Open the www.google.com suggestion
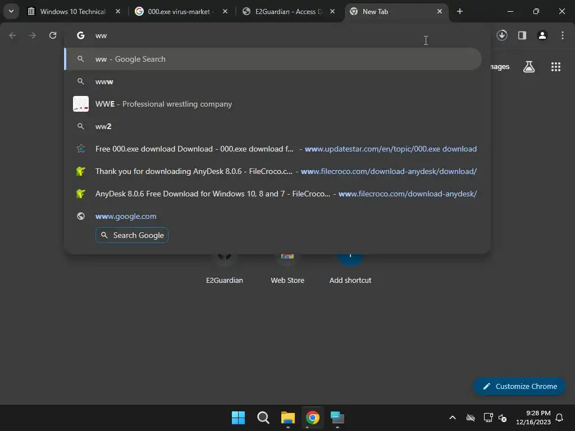The image size is (575, 431). click(x=273, y=216)
